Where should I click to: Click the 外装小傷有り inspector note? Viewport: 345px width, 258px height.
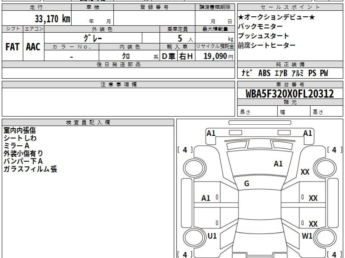click(x=23, y=154)
